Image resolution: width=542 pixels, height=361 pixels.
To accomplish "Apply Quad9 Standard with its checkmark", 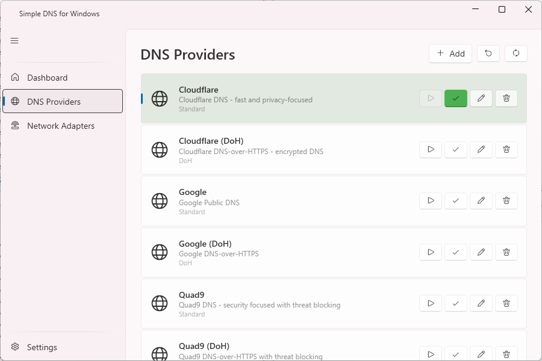I will tap(456, 303).
